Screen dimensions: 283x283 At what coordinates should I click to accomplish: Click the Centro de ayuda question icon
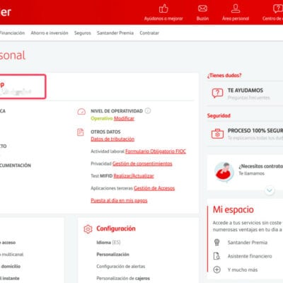[x=278, y=8]
